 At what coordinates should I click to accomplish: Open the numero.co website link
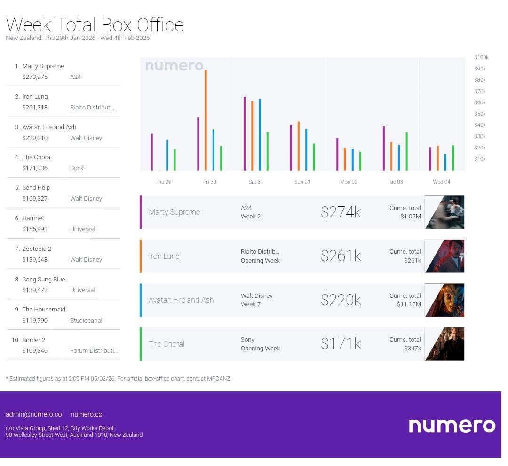tap(86, 414)
